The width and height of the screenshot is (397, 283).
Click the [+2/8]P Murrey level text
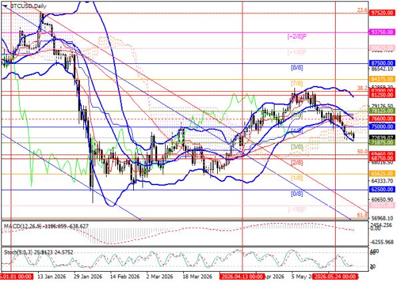(296, 37)
